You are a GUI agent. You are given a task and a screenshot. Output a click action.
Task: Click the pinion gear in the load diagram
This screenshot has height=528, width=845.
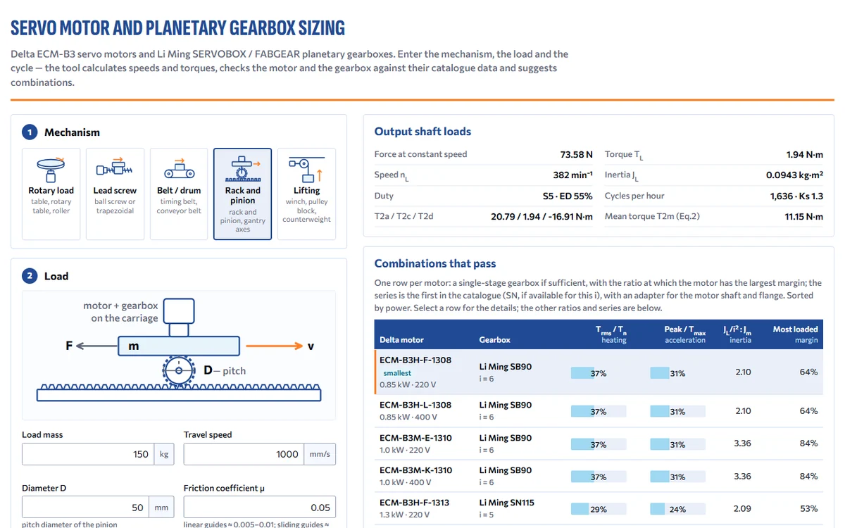(179, 370)
